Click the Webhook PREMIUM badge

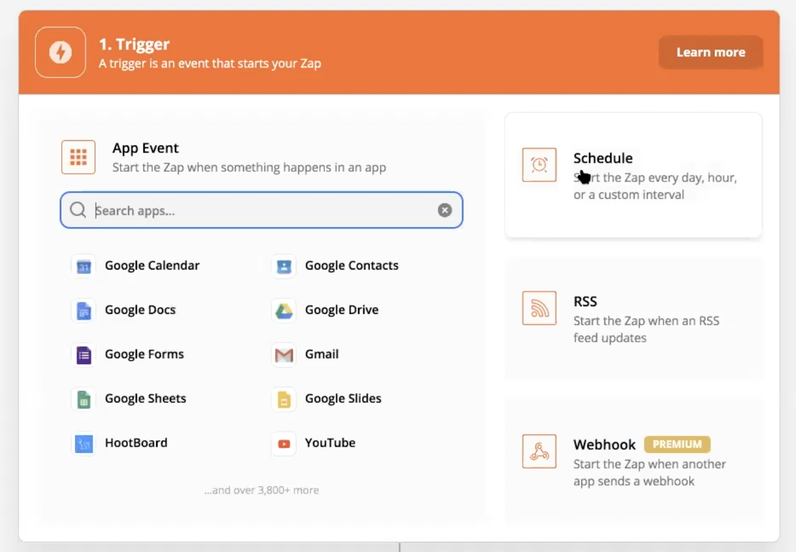click(x=677, y=445)
